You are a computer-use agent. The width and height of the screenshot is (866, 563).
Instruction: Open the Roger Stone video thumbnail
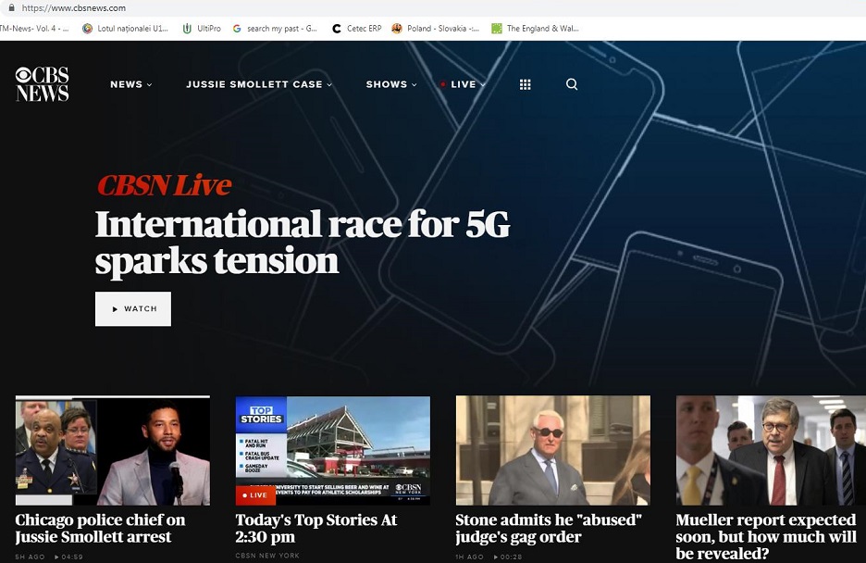[x=553, y=450]
